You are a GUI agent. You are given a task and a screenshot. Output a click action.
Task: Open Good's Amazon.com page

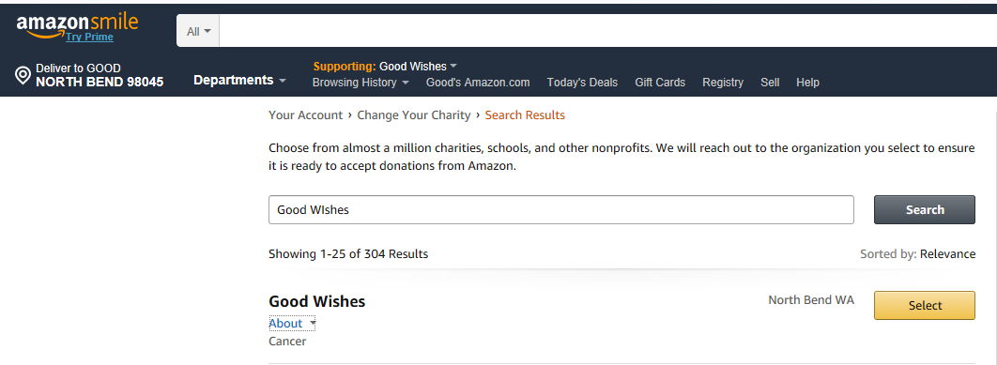(478, 82)
